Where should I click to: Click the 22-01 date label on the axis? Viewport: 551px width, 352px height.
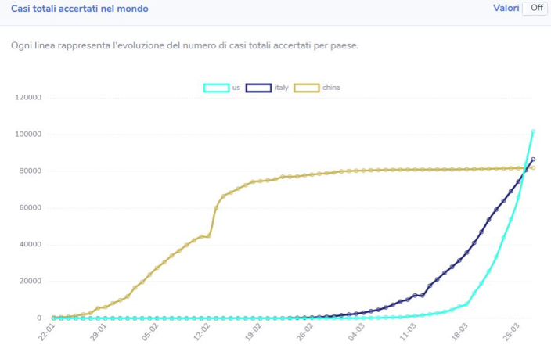pos(47,332)
